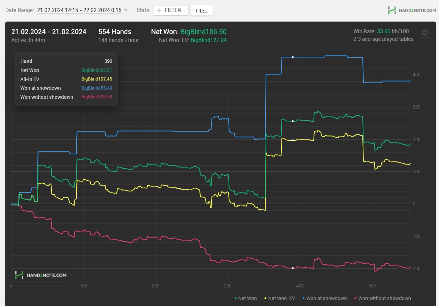Click the 'Active 3h 44m' session duration

[28, 40]
